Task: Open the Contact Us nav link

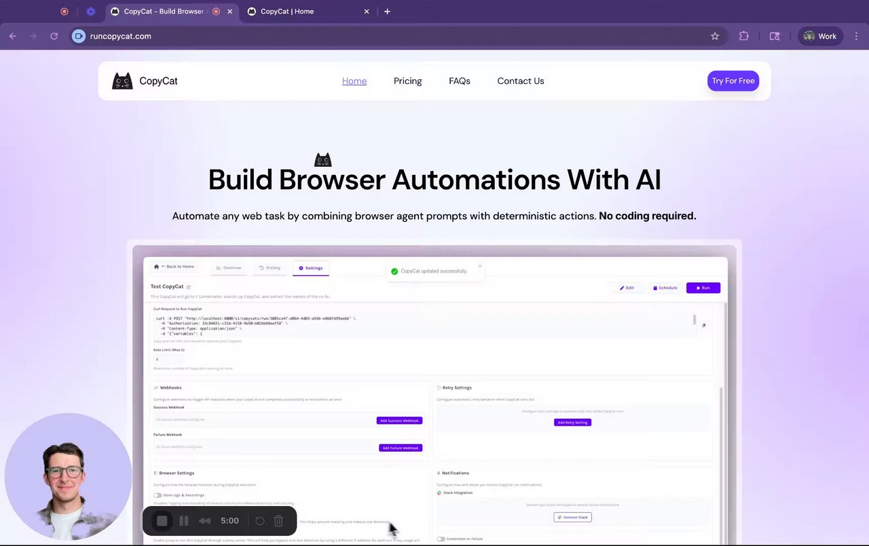Action: pyautogui.click(x=521, y=81)
